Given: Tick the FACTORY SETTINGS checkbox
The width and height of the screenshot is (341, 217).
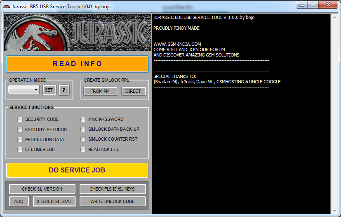Looking at the screenshot, I should (x=20, y=130).
